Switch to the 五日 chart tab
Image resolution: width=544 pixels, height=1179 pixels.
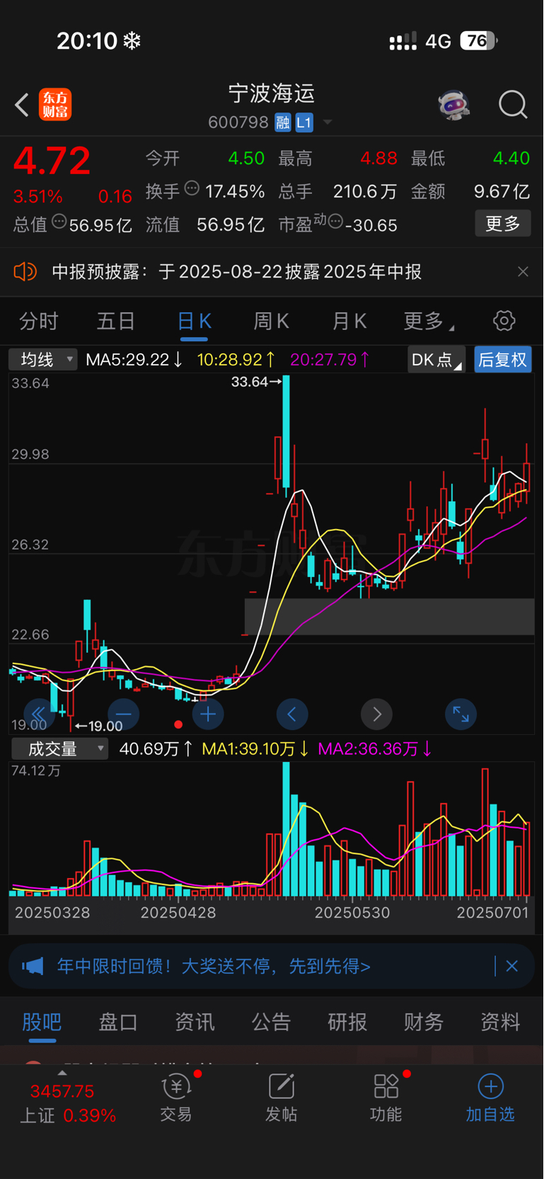pos(116,321)
